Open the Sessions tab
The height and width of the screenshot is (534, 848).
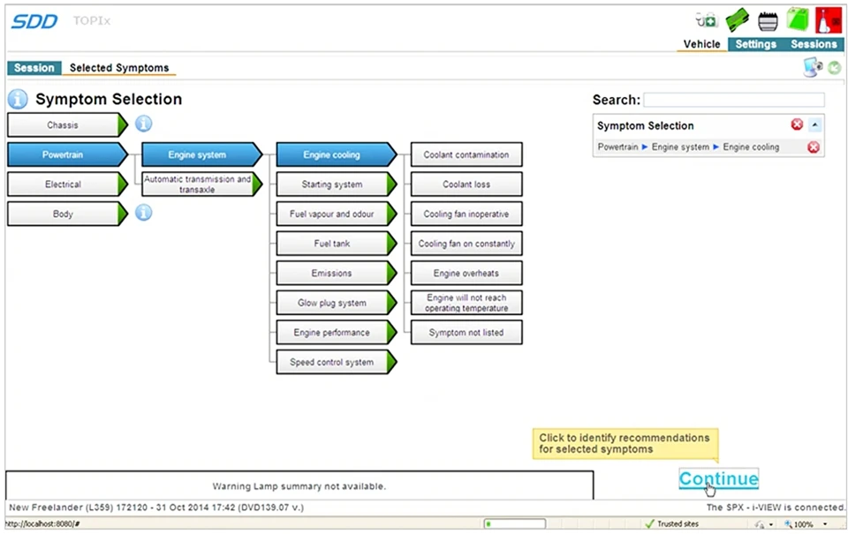(814, 44)
